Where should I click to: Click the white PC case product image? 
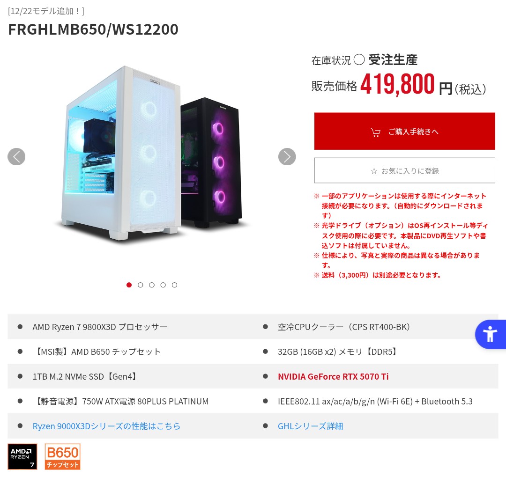(x=121, y=153)
